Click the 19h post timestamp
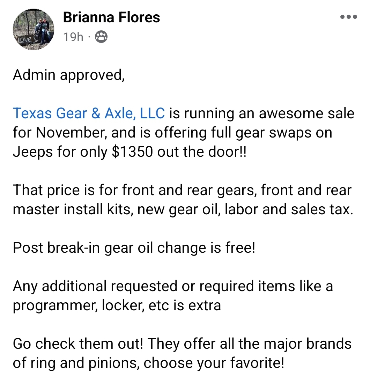The width and height of the screenshot is (377, 377). [x=73, y=36]
